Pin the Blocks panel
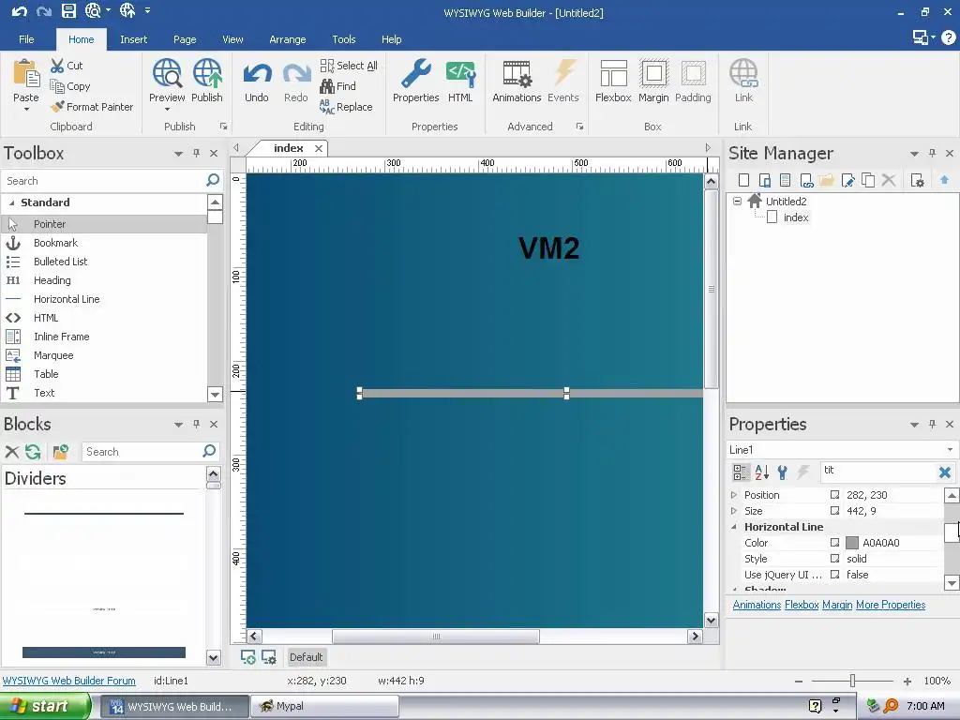Screen dimensions: 960x720 [x=196, y=425]
